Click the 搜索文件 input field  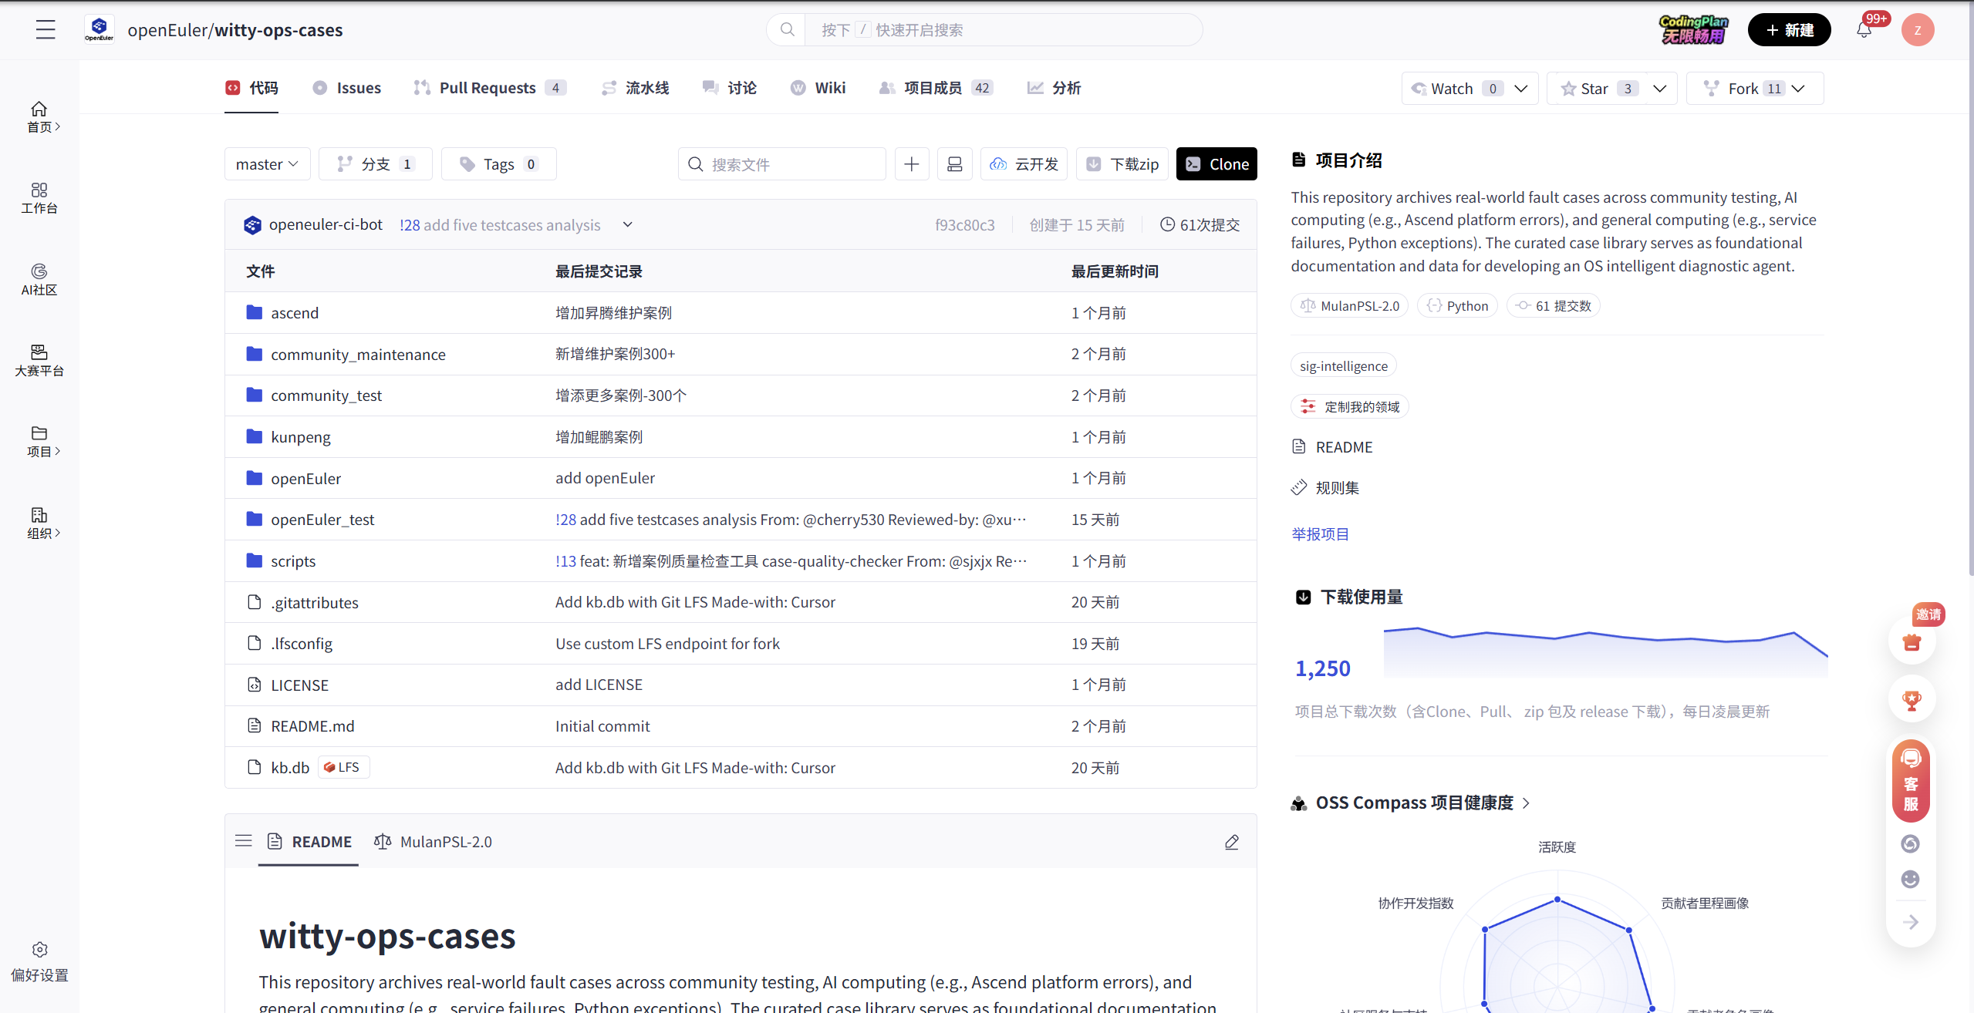coord(782,164)
